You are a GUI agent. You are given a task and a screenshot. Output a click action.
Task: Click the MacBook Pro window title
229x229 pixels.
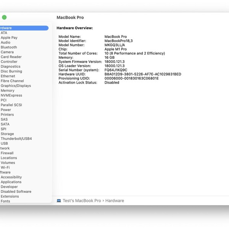[x=70, y=18]
